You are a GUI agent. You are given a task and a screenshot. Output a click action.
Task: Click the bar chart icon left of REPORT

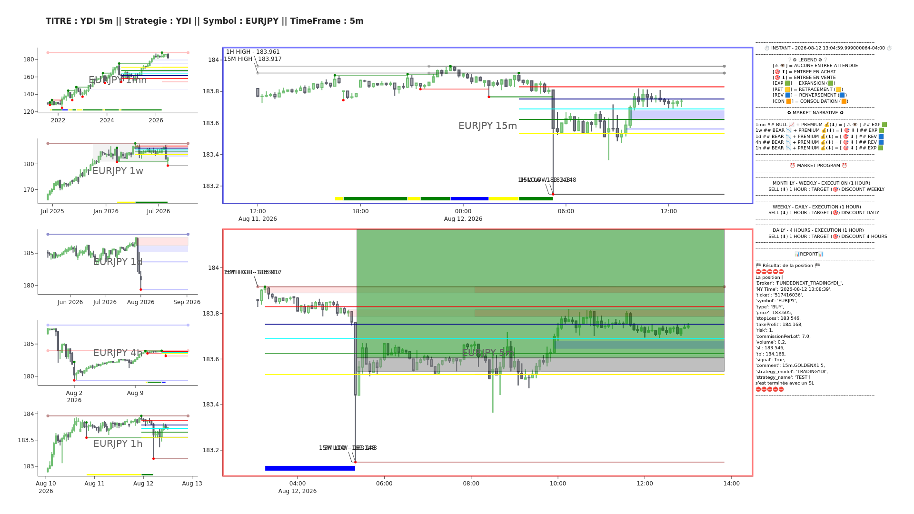(797, 254)
